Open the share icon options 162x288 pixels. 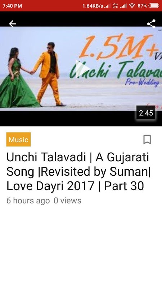(151, 24)
